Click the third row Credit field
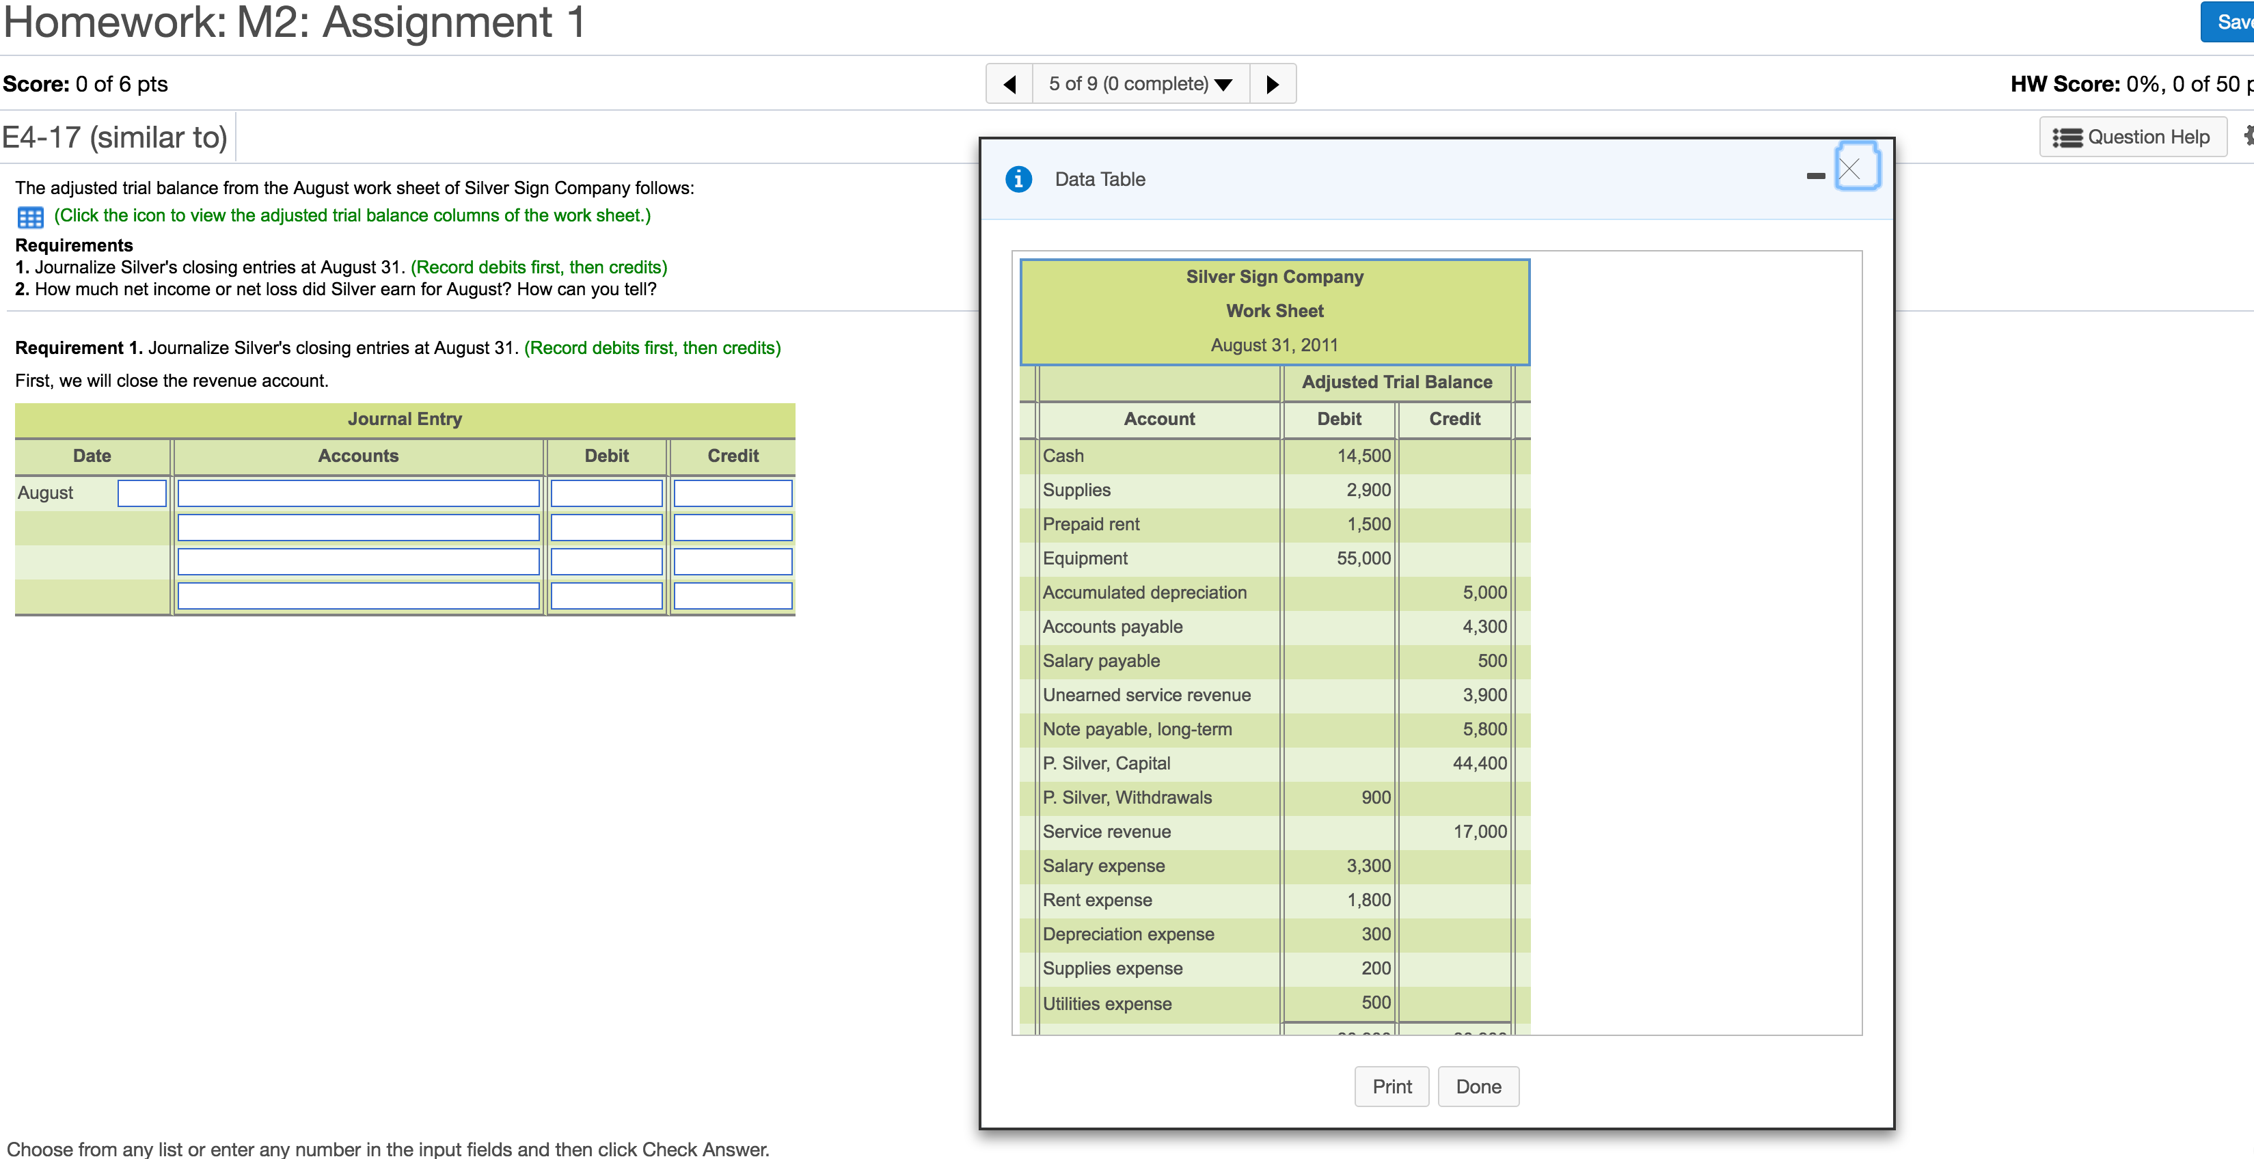This screenshot has height=1159, width=2254. tap(733, 562)
